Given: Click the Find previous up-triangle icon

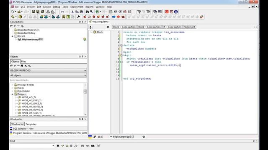Looking at the screenshot, I should click(x=67, y=146).
